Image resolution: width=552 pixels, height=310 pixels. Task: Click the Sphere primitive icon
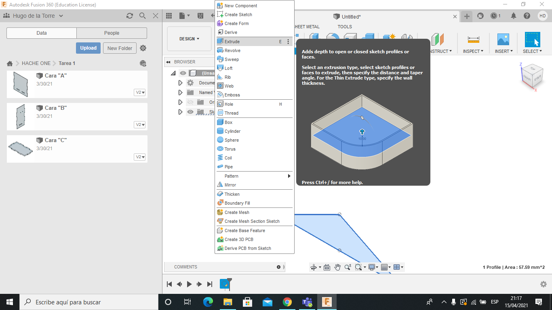[220, 140]
